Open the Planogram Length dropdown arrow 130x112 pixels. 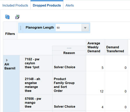tap(85, 28)
